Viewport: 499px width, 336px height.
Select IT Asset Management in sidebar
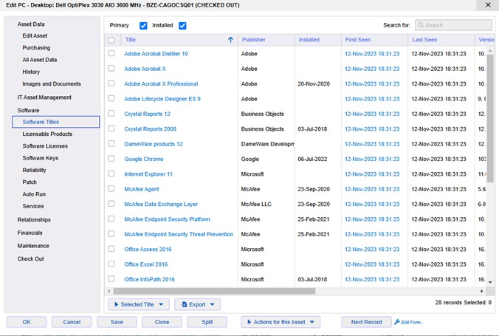tap(44, 97)
